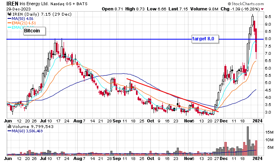Image resolution: width=280 pixels, height=162 pixels.
Task: Click the IREN ticker symbol in the header
Action: 12,4
